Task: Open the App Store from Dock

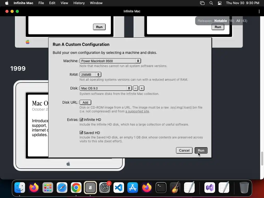Action: pos(133,187)
